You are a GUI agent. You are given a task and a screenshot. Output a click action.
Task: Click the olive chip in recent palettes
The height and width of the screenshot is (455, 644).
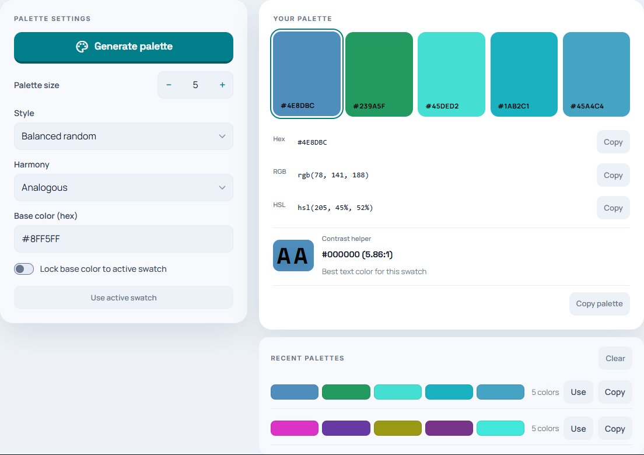[x=398, y=428]
